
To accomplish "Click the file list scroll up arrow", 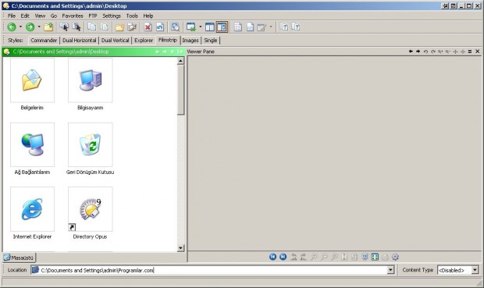I will (x=181, y=61).
